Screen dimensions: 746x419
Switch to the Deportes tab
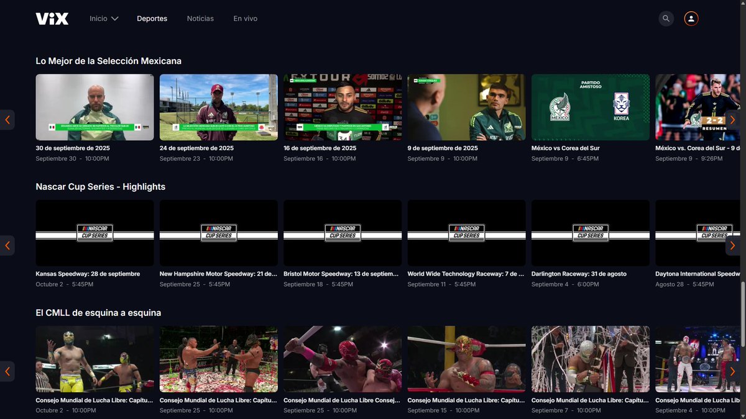[x=152, y=18]
